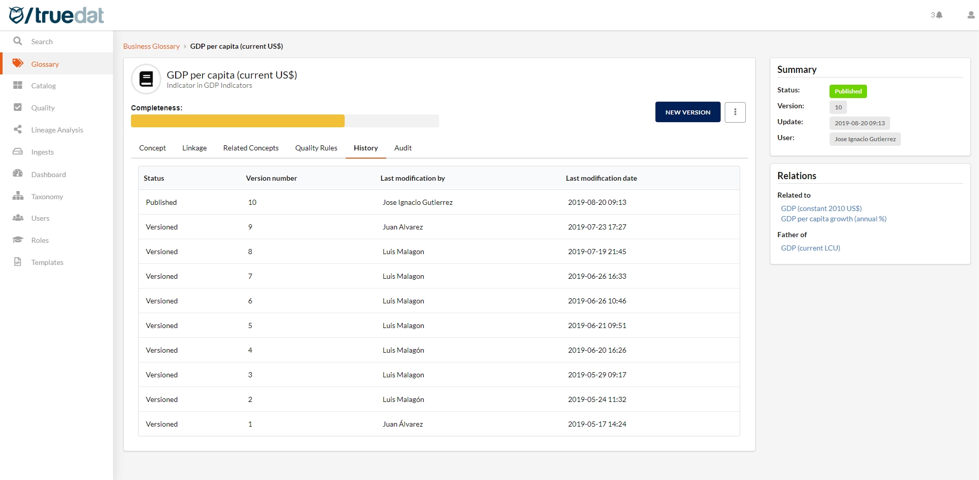Screen dimensions: 979x480
Task: Open the Quality checkmark icon
Action: point(18,107)
